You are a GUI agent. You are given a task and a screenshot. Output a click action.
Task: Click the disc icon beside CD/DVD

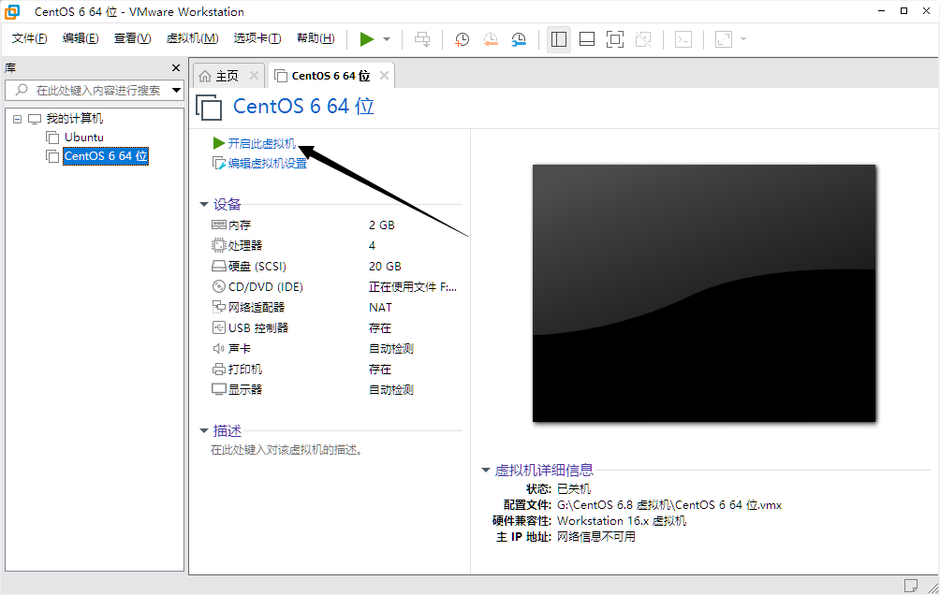(x=219, y=287)
